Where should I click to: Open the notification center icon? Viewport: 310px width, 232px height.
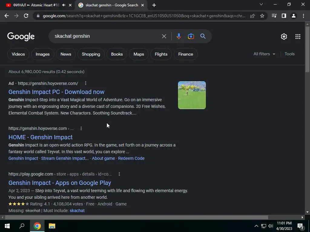tap(301, 226)
